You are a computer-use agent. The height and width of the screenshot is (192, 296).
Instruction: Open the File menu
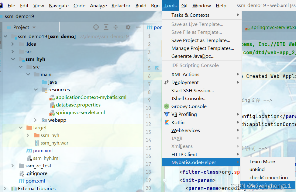coord(11,6)
